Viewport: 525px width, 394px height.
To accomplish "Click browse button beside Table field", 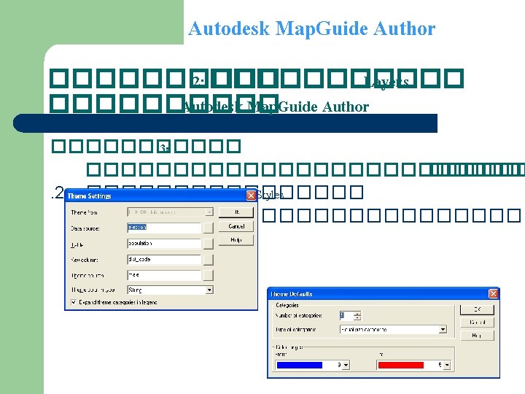I will [x=208, y=244].
